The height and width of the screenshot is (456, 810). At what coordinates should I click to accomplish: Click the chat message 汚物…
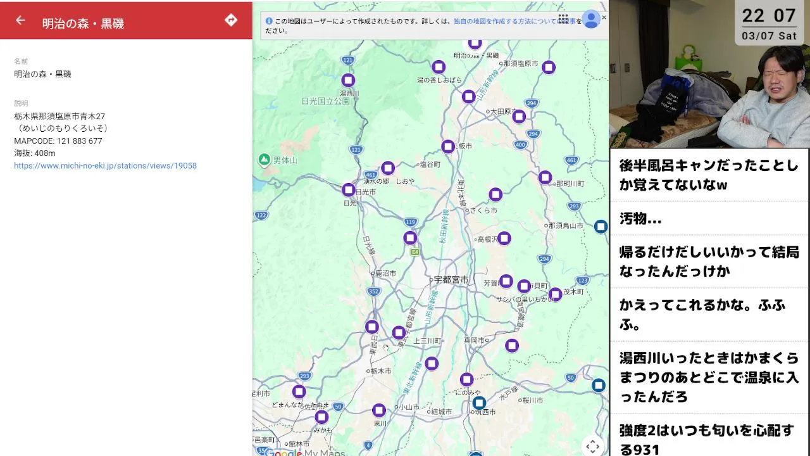coord(709,218)
